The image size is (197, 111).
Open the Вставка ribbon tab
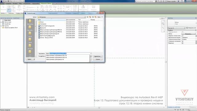(x=15, y=4)
